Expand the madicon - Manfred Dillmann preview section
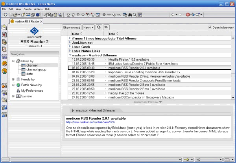Screen dimensions: 236x163 [73, 111]
